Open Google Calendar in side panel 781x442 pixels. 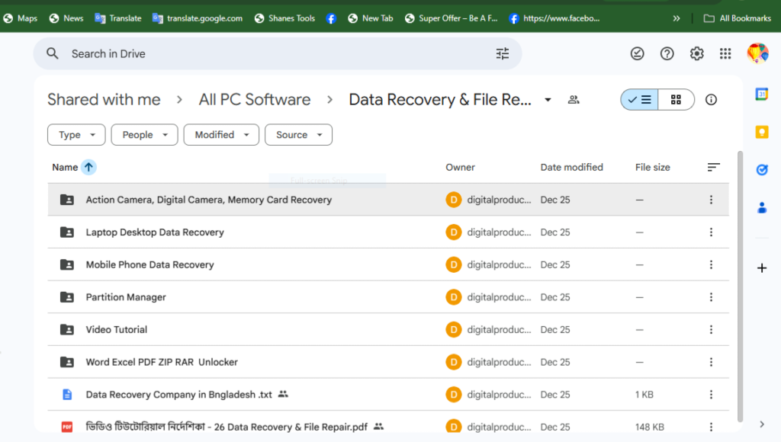click(x=761, y=94)
